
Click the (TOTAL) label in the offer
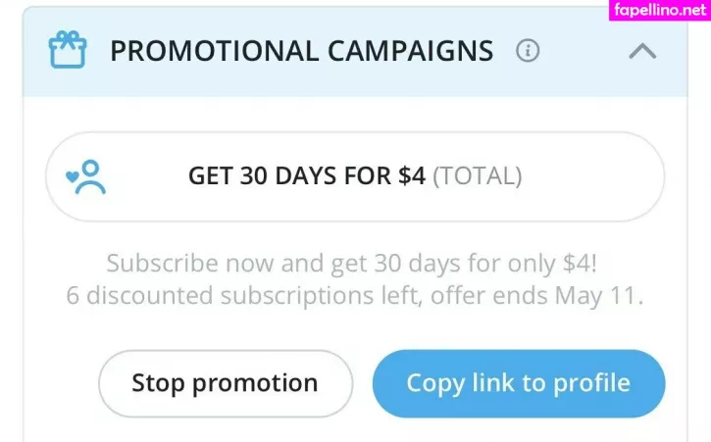point(477,176)
